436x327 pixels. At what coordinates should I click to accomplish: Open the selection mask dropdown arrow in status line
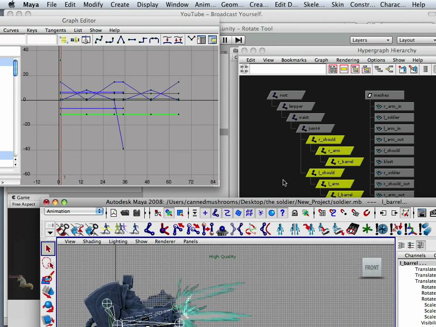[195, 213]
